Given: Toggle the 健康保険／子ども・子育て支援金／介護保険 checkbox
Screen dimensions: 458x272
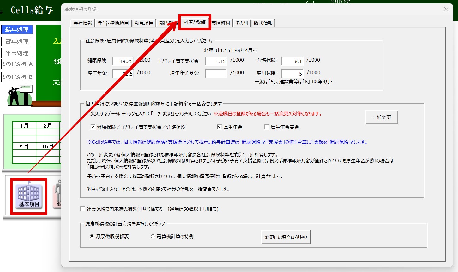Looking at the screenshot, I should click(x=93, y=127).
